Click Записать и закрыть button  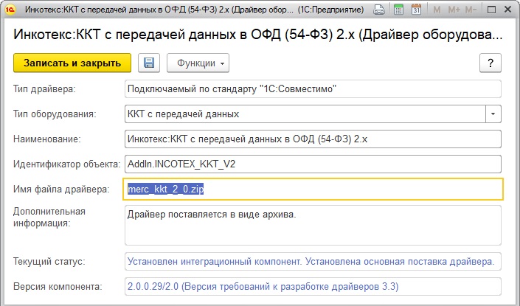(x=72, y=63)
